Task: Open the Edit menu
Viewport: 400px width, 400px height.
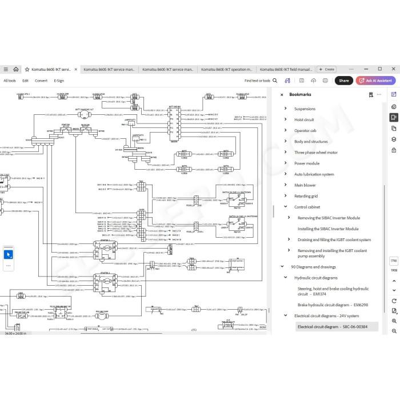Action: coord(25,81)
